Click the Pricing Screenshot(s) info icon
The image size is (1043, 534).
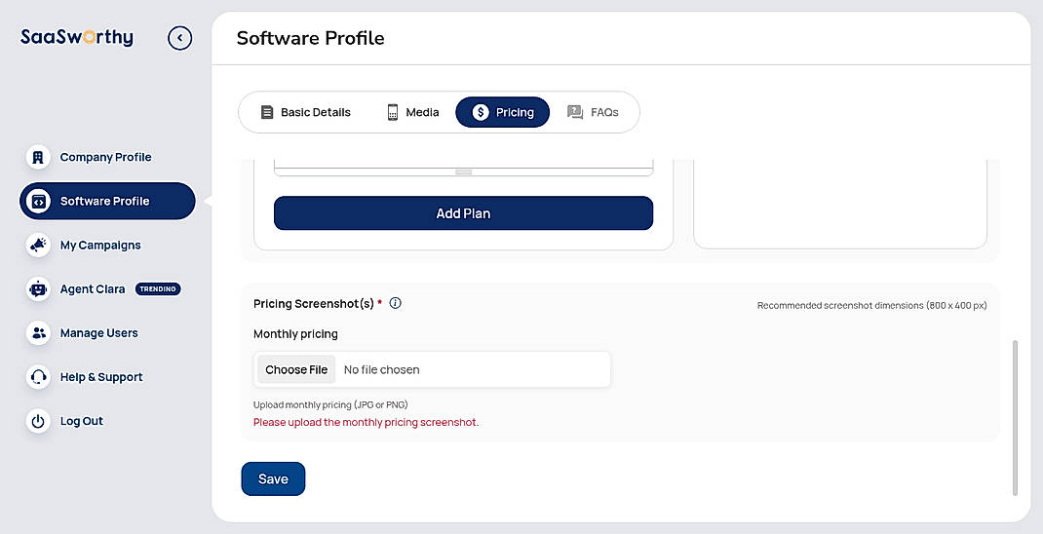point(395,303)
